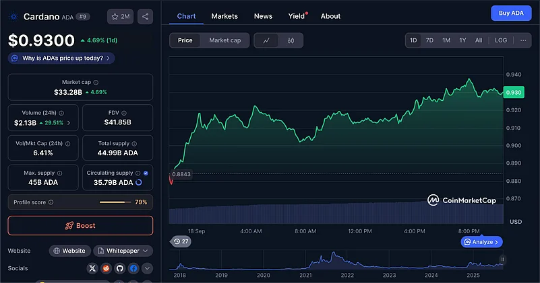Open Cardano X (Twitter) profile
This screenshot has width=540, height=283.
pos(92,268)
